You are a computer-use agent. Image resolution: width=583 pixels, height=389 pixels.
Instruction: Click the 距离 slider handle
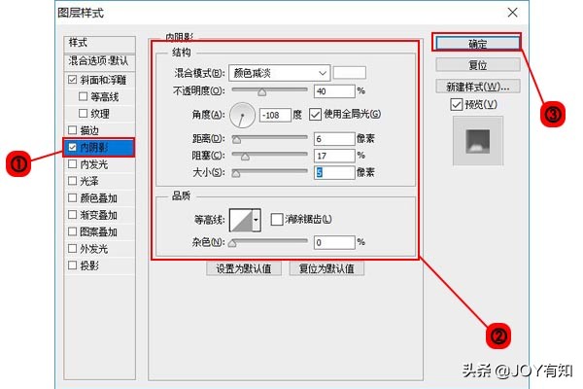pos(236,140)
